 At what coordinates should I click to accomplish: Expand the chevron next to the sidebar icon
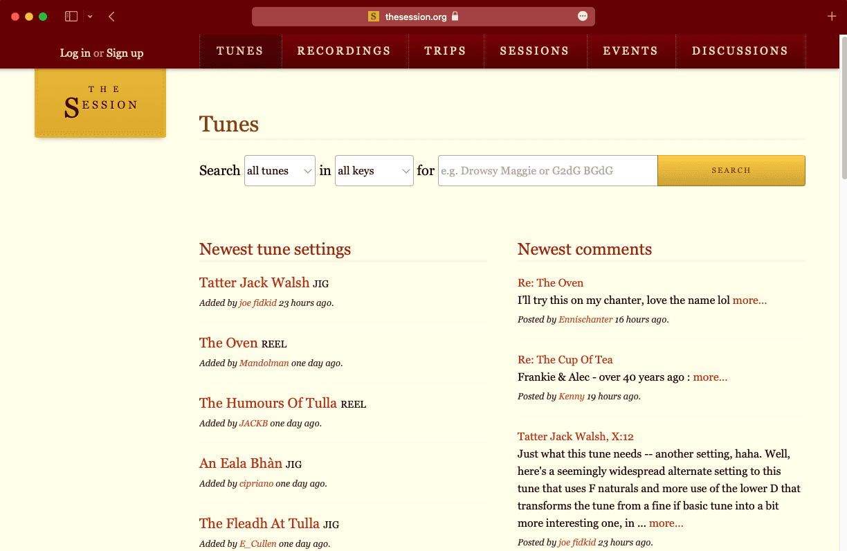tap(89, 16)
